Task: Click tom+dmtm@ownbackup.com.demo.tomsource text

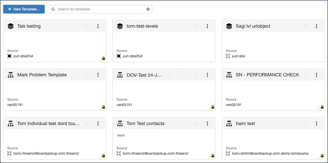Action: coord(270,154)
